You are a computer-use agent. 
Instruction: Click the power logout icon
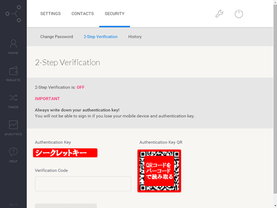[x=239, y=14]
